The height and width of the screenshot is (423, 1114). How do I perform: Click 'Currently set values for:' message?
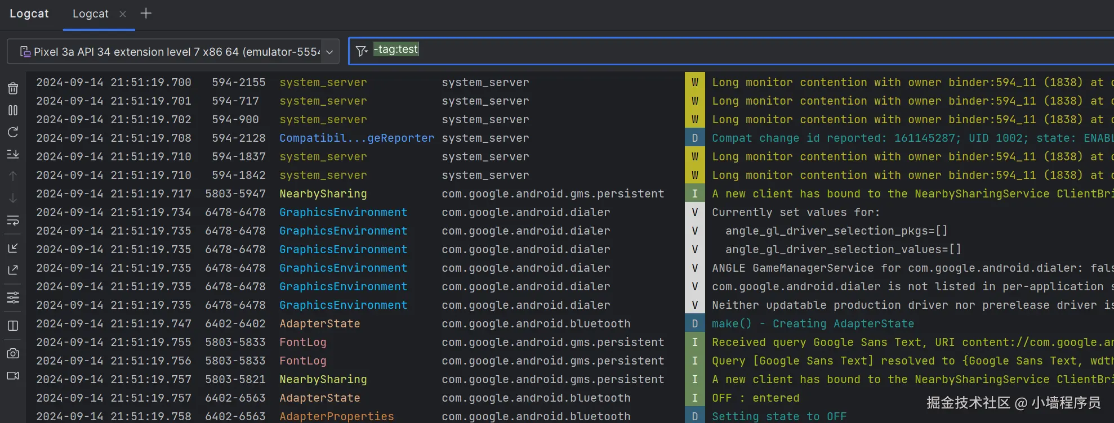point(796,212)
